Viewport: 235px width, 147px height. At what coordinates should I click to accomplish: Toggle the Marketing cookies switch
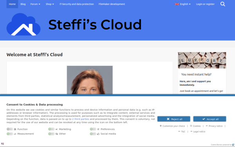[x=51, y=129]
